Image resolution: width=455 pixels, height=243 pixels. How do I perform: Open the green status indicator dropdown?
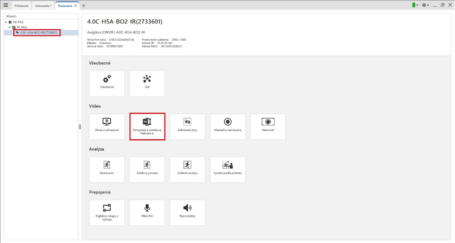(x=415, y=5)
